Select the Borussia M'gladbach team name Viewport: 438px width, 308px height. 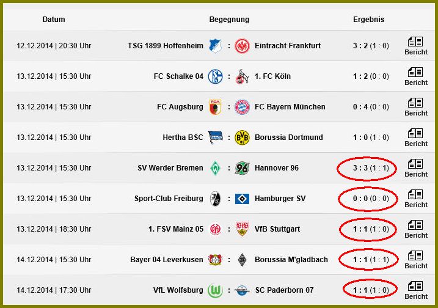click(x=291, y=260)
